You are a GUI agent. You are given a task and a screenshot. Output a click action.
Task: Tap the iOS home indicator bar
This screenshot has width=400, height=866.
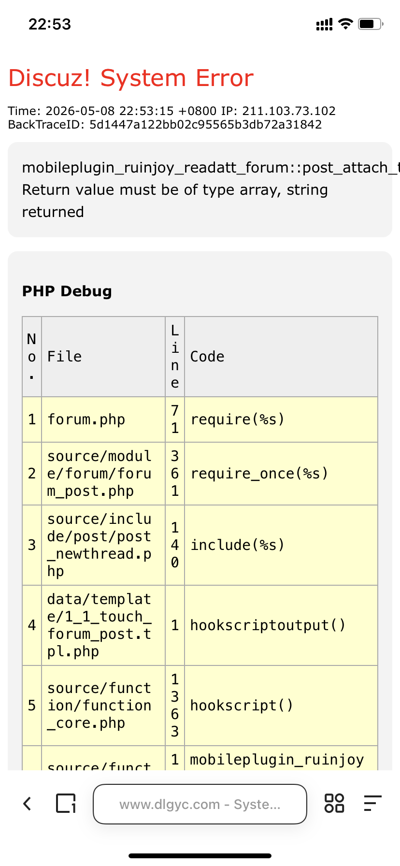(x=200, y=856)
